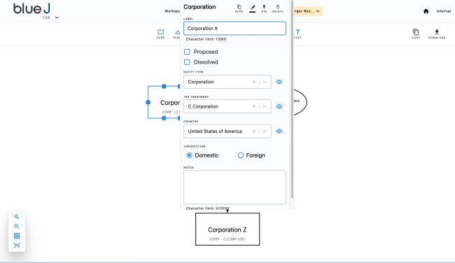The height and width of the screenshot is (263, 455).
Task: Toggle visibility eye for Entity Type
Action: coord(279,82)
